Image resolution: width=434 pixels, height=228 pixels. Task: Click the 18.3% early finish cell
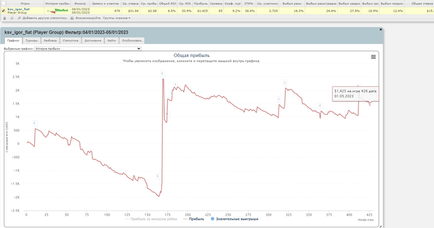click(292, 11)
